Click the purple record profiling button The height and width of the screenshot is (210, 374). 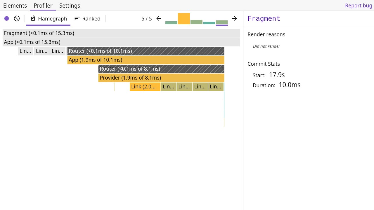(x=7, y=19)
